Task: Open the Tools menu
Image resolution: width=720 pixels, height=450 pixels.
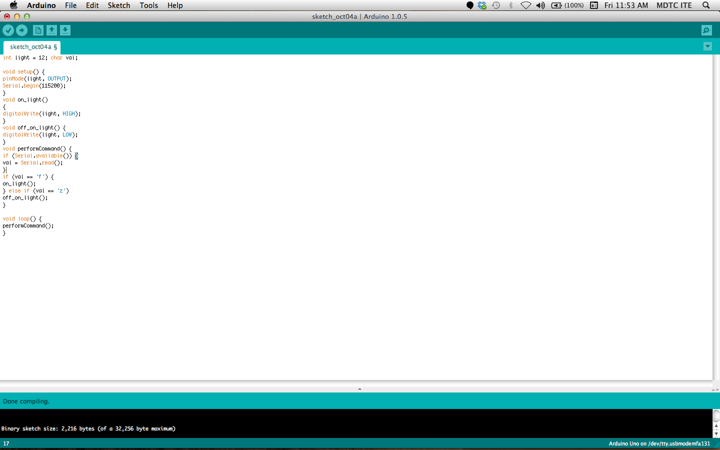Action: point(148,5)
